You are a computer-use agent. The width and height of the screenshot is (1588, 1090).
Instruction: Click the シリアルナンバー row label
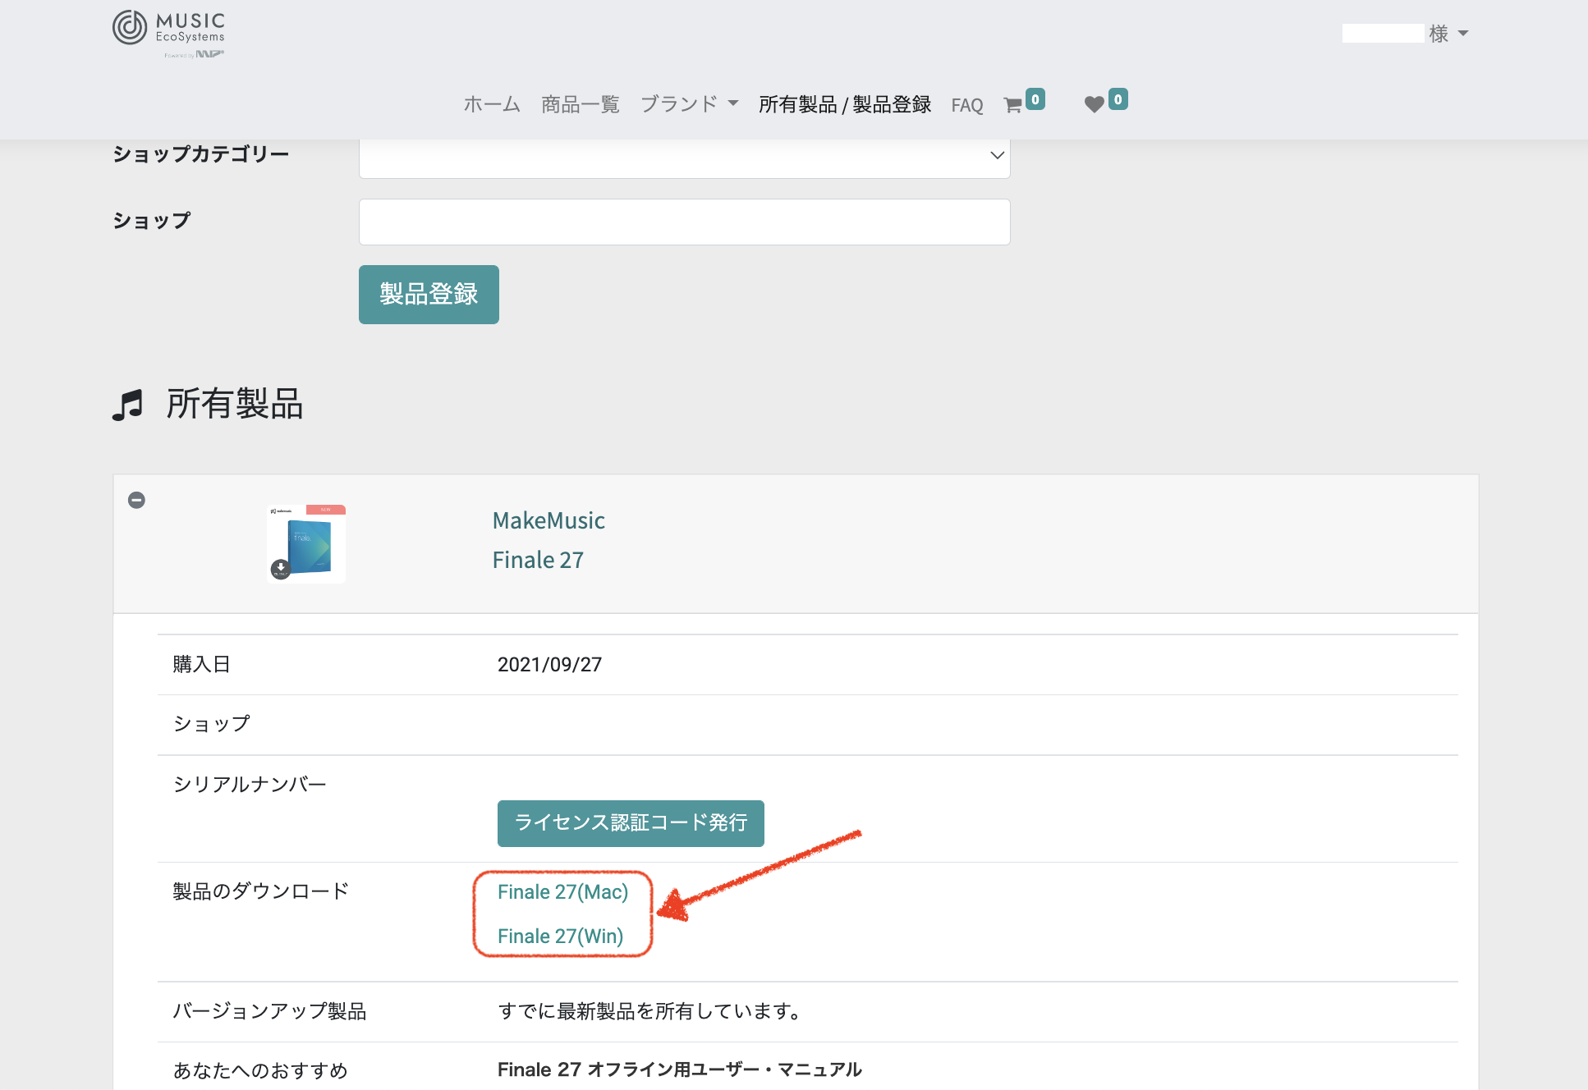pyautogui.click(x=250, y=785)
